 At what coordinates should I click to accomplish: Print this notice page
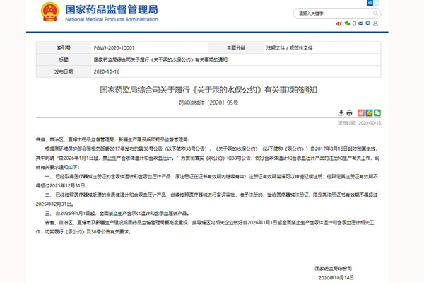point(349,112)
